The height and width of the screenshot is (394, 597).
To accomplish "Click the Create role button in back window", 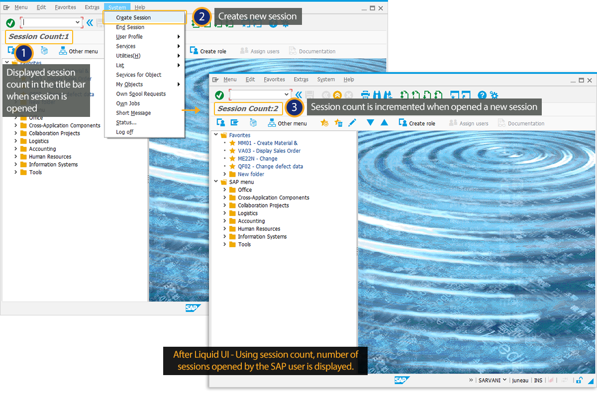I will (x=208, y=51).
